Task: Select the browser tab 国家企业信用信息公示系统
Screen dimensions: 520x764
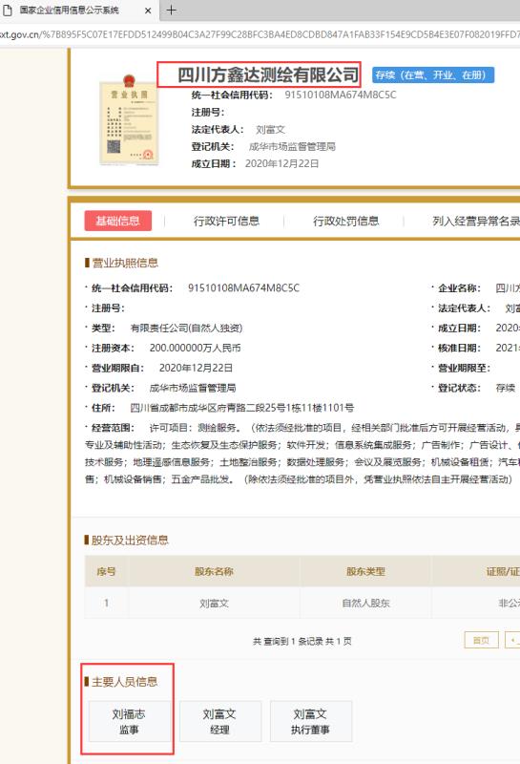Action: tap(78, 11)
